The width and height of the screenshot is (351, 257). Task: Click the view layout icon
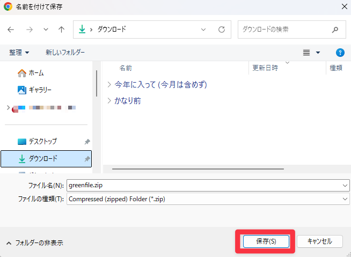coord(307,53)
